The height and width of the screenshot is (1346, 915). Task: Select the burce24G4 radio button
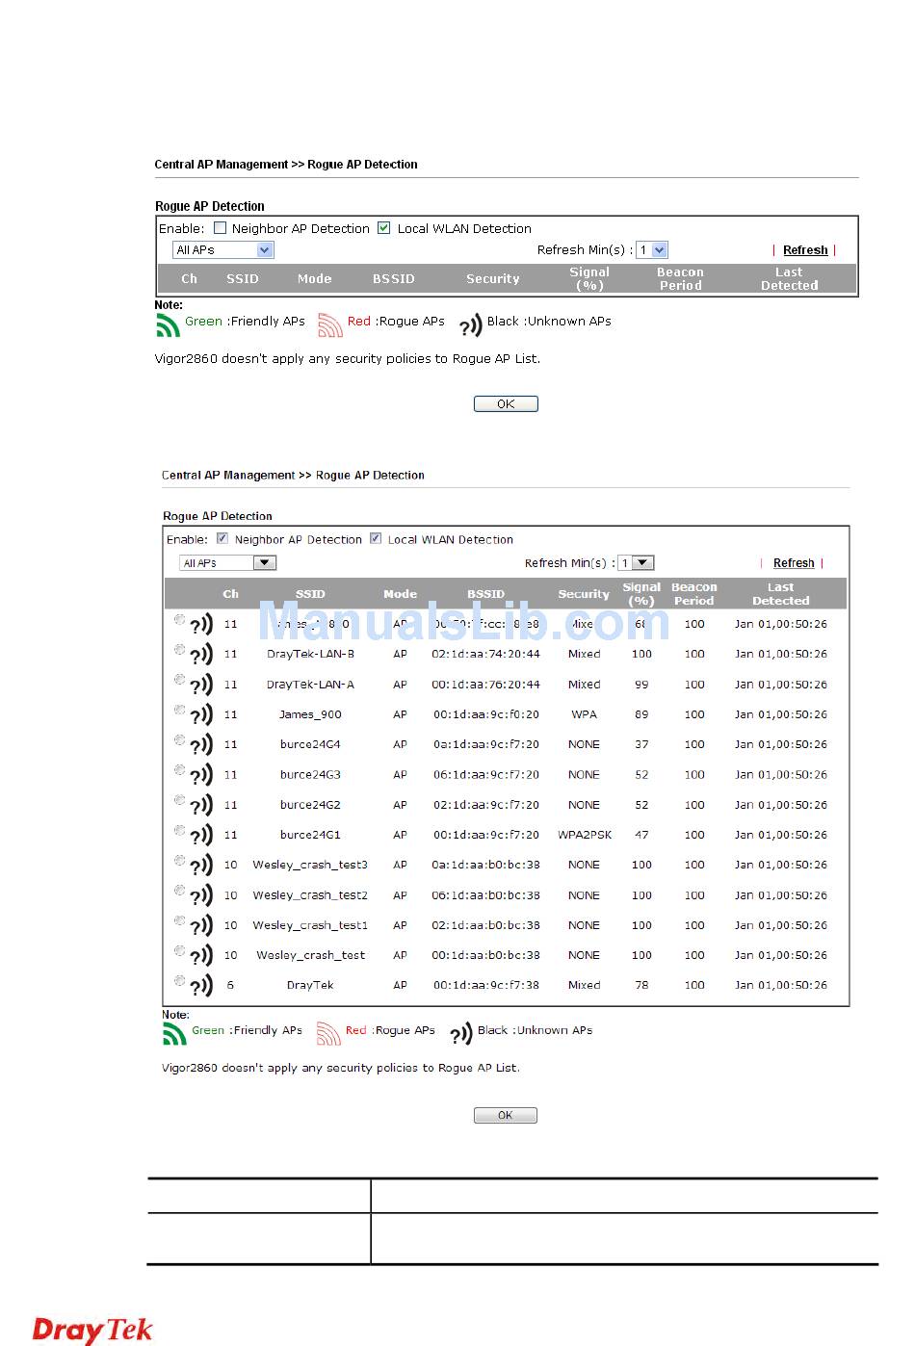coord(179,740)
